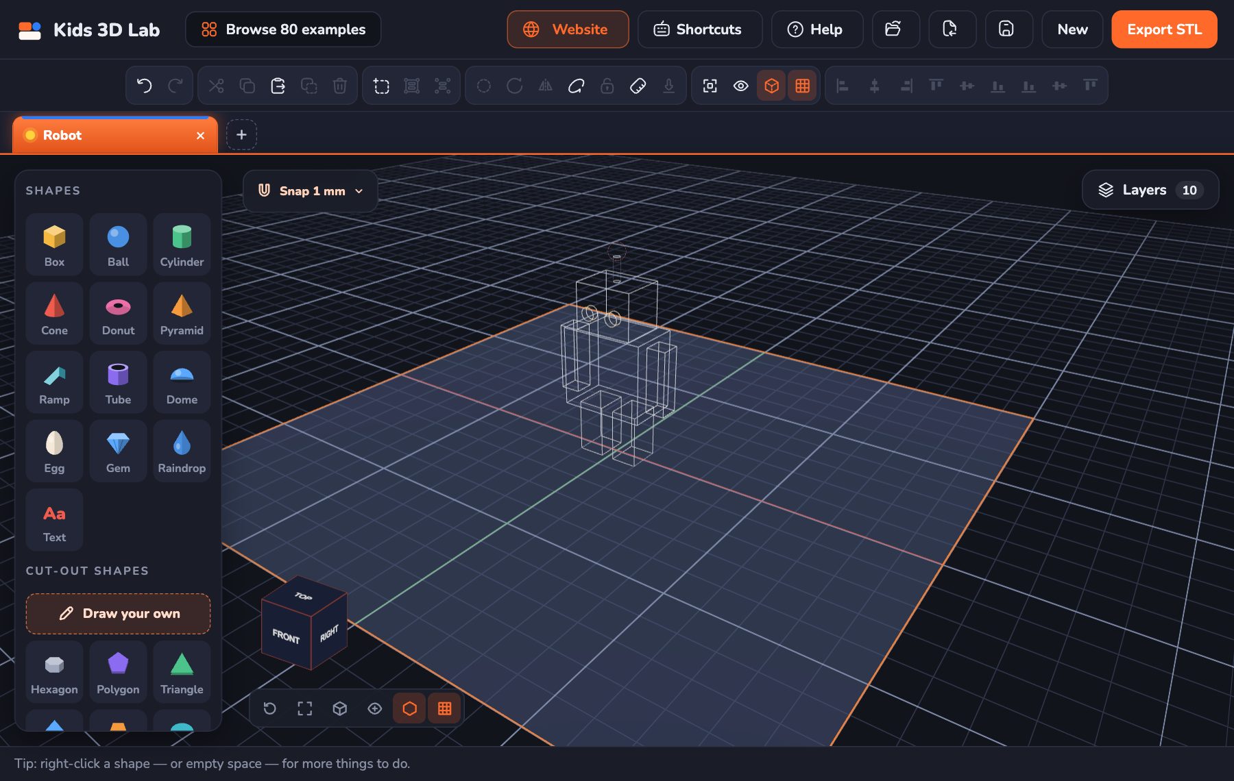Screen dimensions: 1234x781
Task: Click the align horizontal centers icon
Action: (874, 86)
